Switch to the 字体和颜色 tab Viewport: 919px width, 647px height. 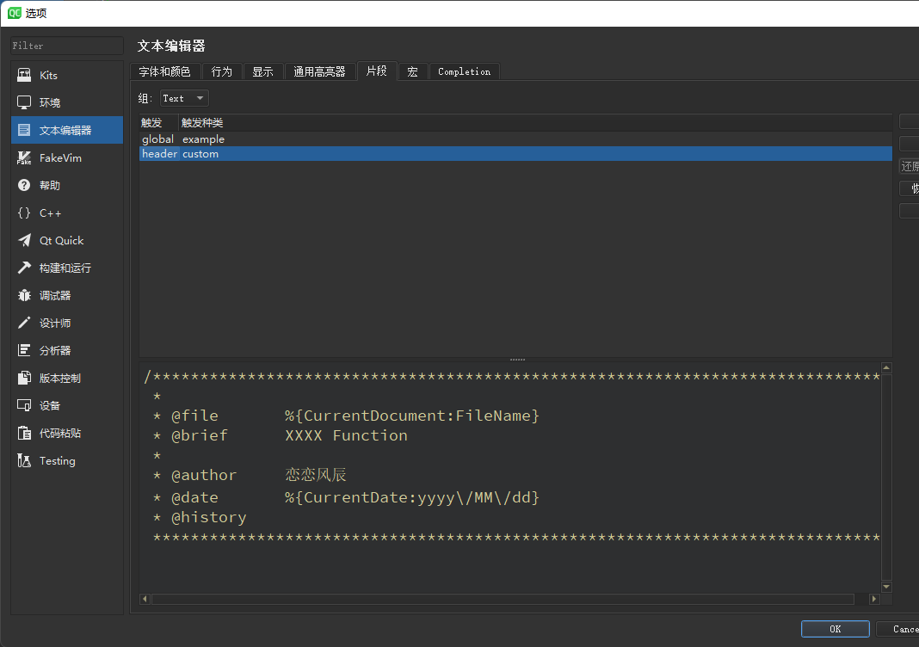(164, 71)
